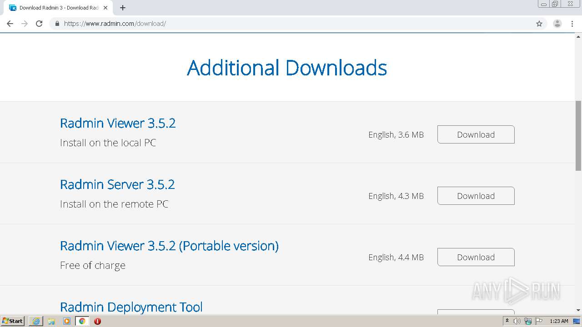Click the 'Install on the local PC' text
The image size is (582, 327).
[x=108, y=143]
